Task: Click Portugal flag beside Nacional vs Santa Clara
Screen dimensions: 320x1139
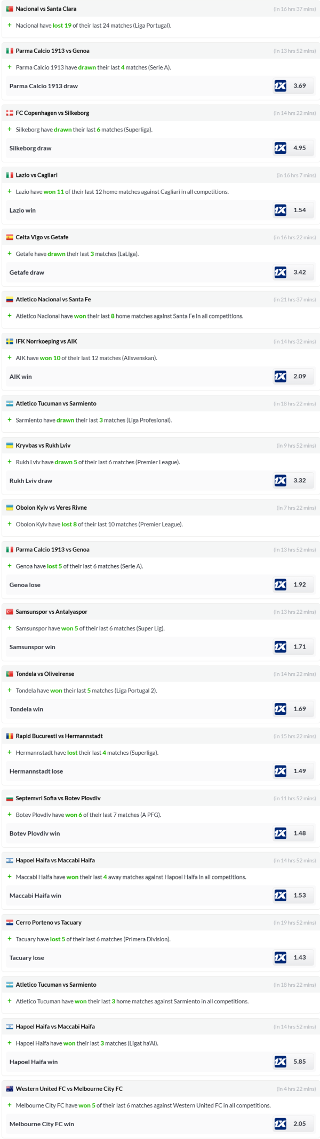Action: tap(10, 9)
